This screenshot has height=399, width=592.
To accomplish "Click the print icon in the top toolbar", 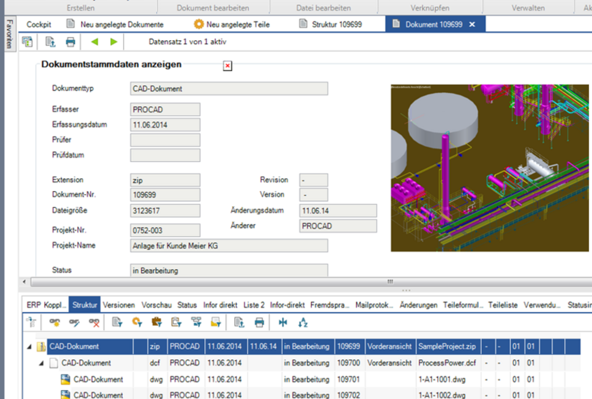I will (x=70, y=41).
